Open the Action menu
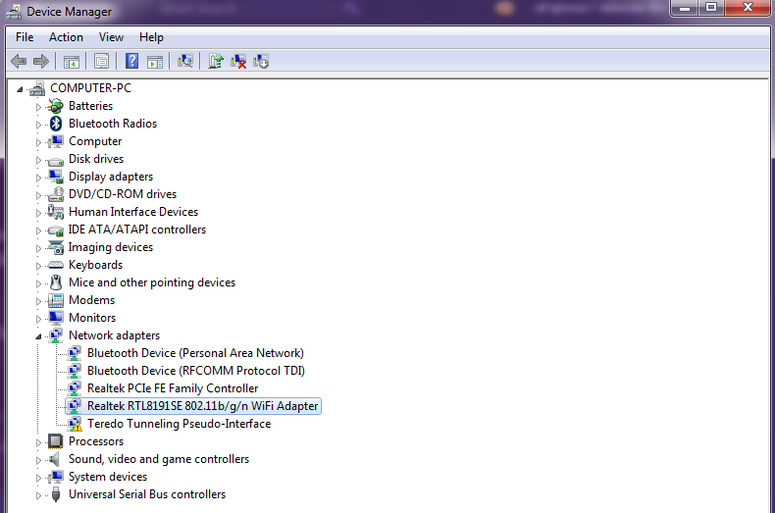The image size is (775, 513). [66, 37]
